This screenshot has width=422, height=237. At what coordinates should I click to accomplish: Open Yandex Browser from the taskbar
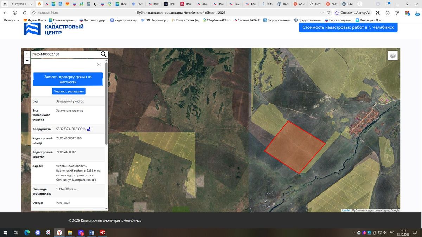coord(59,232)
